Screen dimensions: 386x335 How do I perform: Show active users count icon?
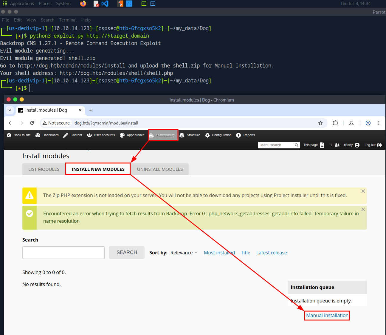(335, 145)
